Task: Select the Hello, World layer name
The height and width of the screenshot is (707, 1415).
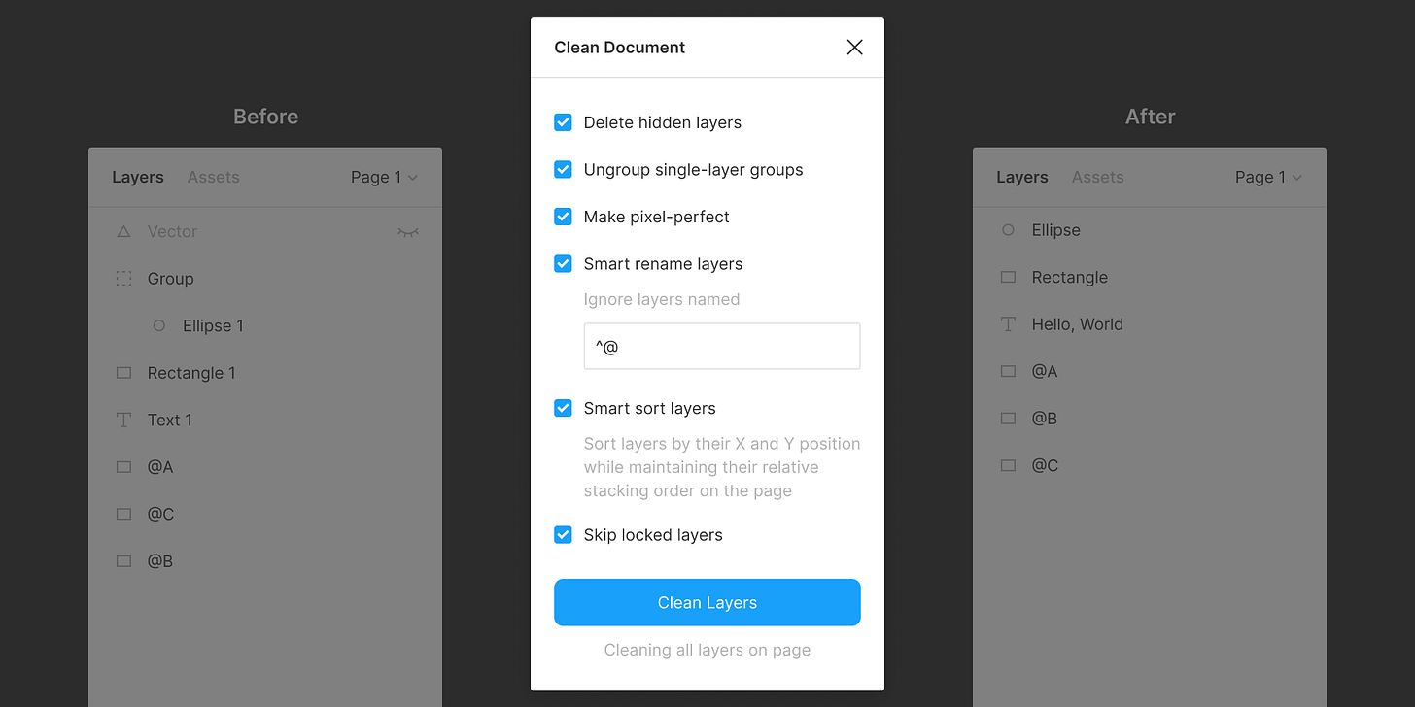Action: click(x=1078, y=324)
